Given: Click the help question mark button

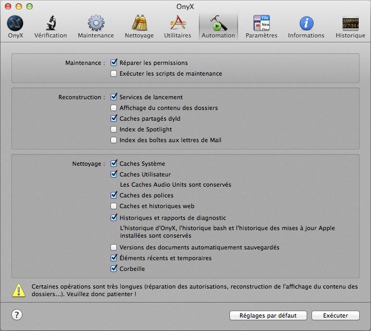Looking at the screenshot, I should 17,315.
